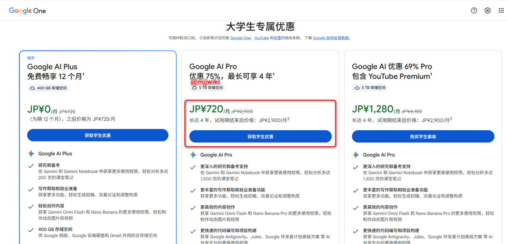Click the Google AI 优惠 69% Pro title
507x244 pixels.
[x=392, y=67]
